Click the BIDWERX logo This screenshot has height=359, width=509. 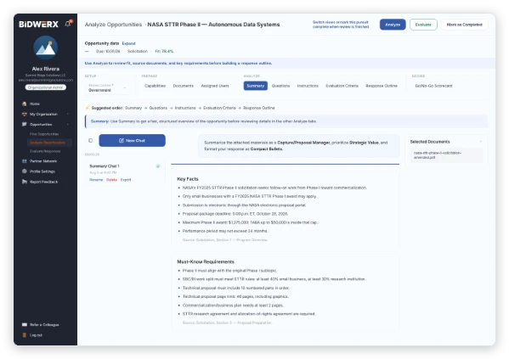[38, 25]
